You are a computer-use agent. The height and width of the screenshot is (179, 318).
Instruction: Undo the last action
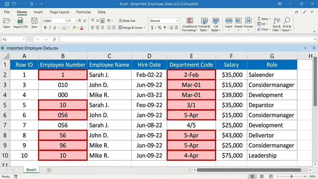tap(13, 4)
